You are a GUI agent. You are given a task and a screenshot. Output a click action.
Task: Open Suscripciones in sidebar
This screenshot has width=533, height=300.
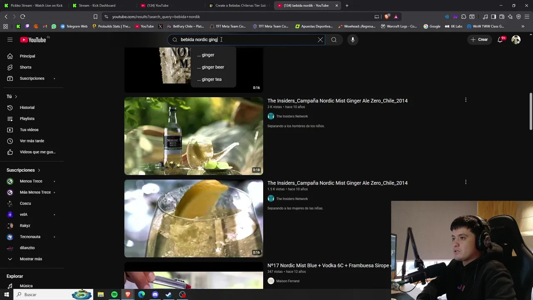tap(32, 78)
